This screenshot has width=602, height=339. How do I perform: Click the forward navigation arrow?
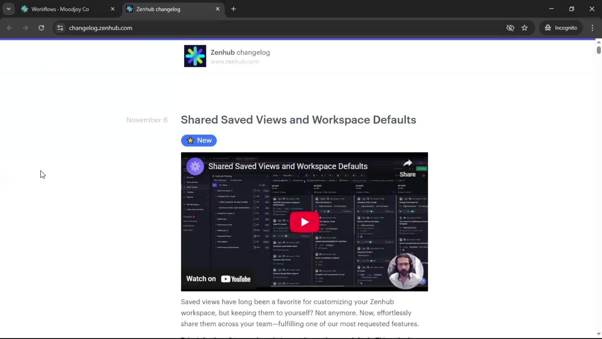(x=25, y=28)
